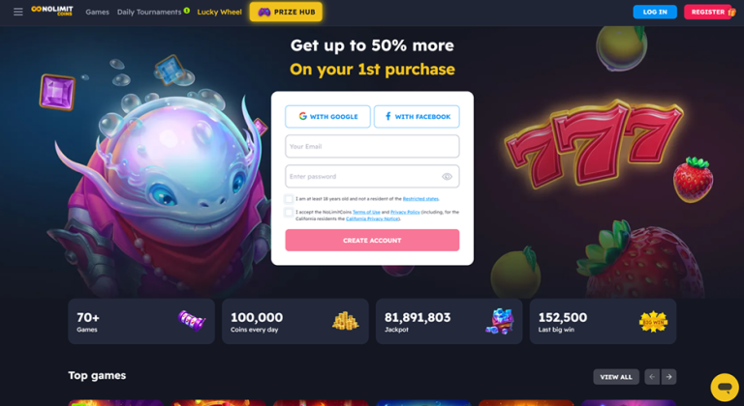The height and width of the screenshot is (406, 744).
Task: Show previous top games arrow
Action: pyautogui.click(x=652, y=377)
